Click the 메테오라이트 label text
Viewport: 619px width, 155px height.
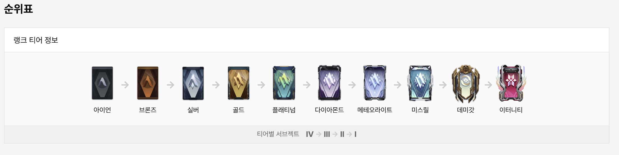375,110
